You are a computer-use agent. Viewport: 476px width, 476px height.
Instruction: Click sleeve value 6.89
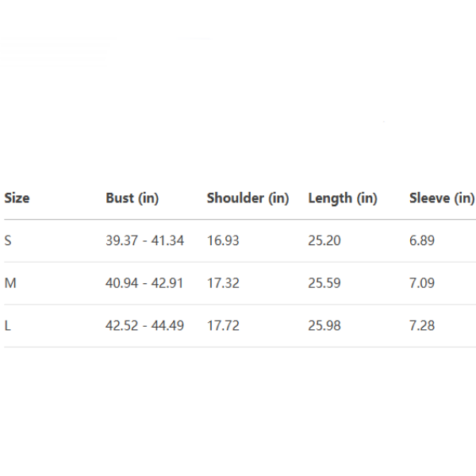click(422, 240)
